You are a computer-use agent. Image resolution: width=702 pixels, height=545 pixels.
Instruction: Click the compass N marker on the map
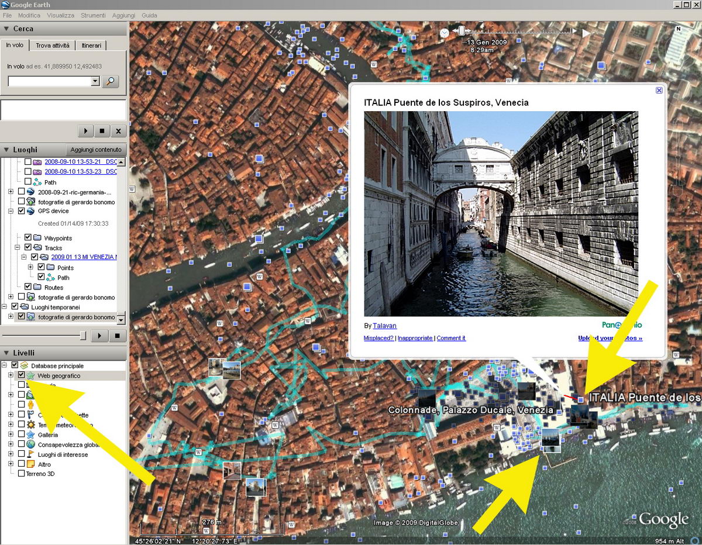tap(679, 29)
